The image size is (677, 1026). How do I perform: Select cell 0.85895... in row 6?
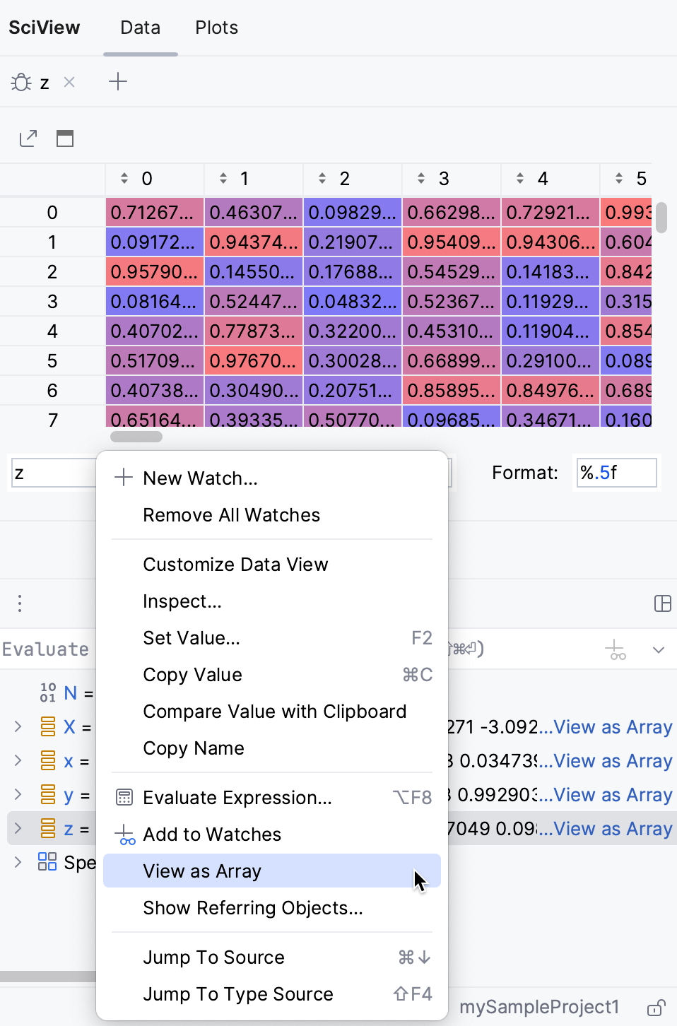coord(452,390)
